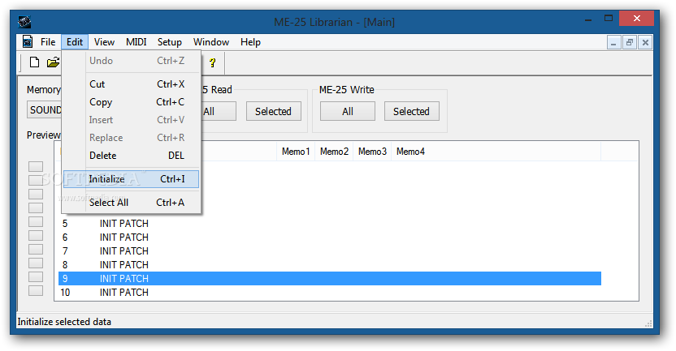Image resolution: width=676 pixels, height=351 pixels.
Task: Click the Preview button beside patch 5
Action: coord(36,221)
